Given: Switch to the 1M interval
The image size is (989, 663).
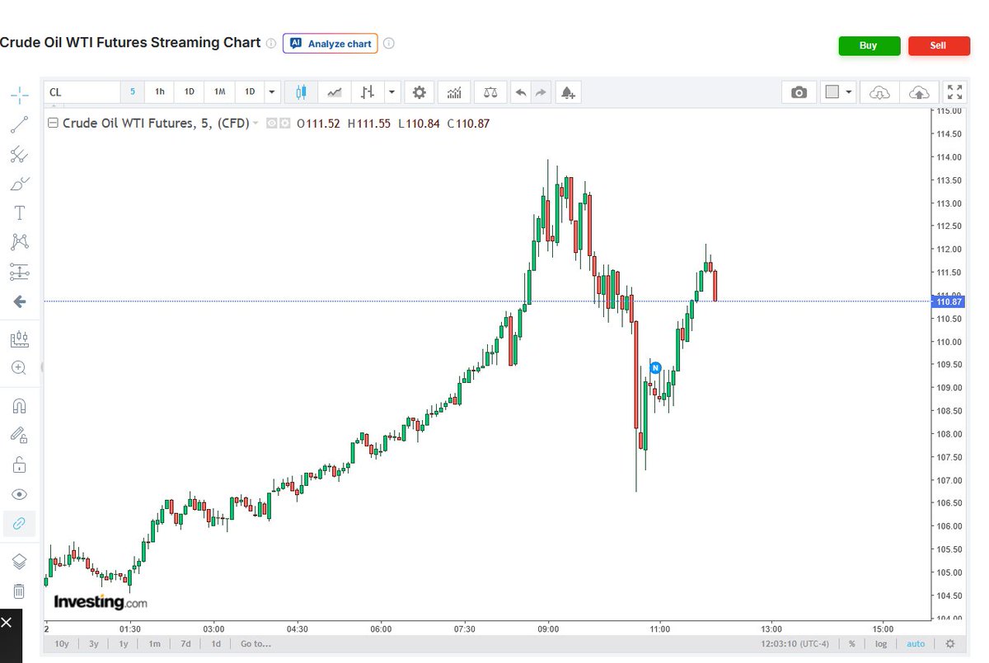Looking at the screenshot, I should (x=219, y=92).
